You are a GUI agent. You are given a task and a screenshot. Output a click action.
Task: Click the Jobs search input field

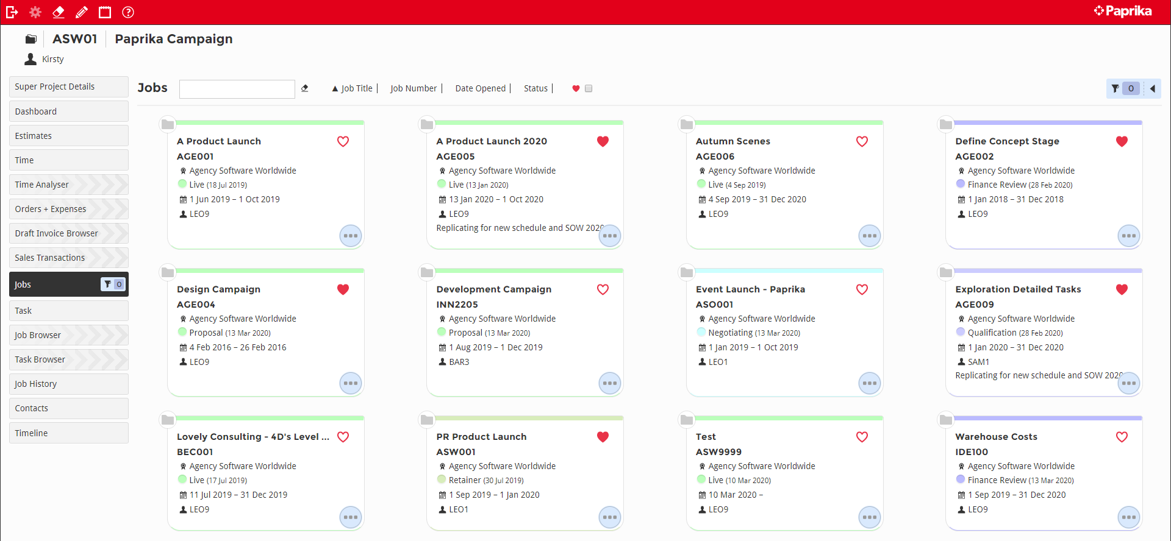(x=237, y=89)
